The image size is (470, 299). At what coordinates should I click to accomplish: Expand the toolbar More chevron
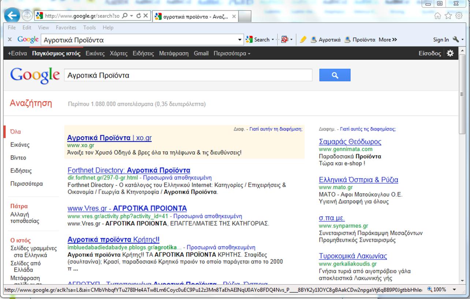tap(388, 40)
